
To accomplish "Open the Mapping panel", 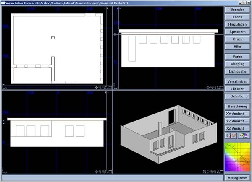I will [237, 64].
